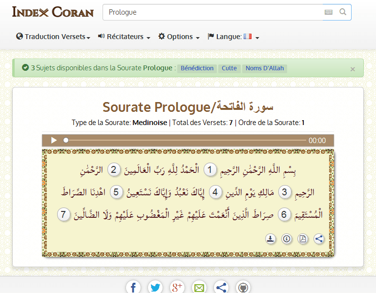Viewport: 376px width, 293px height.
Task: Open the surah info icon
Action: (x=287, y=239)
